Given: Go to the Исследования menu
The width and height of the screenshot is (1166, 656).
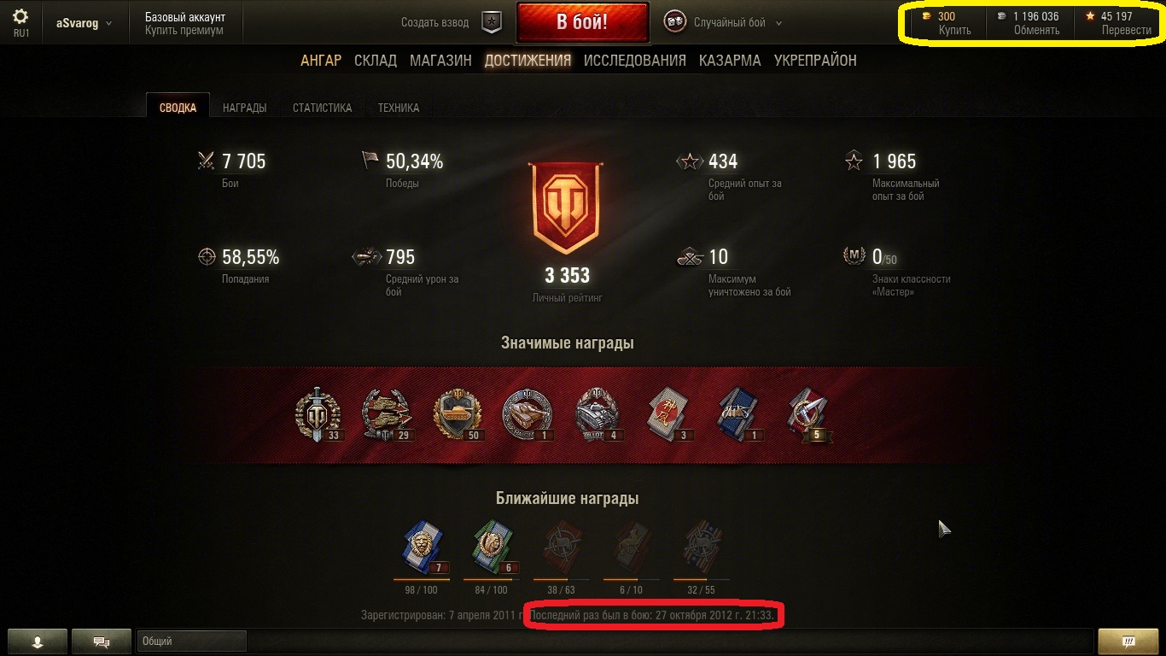Looking at the screenshot, I should pos(635,61).
